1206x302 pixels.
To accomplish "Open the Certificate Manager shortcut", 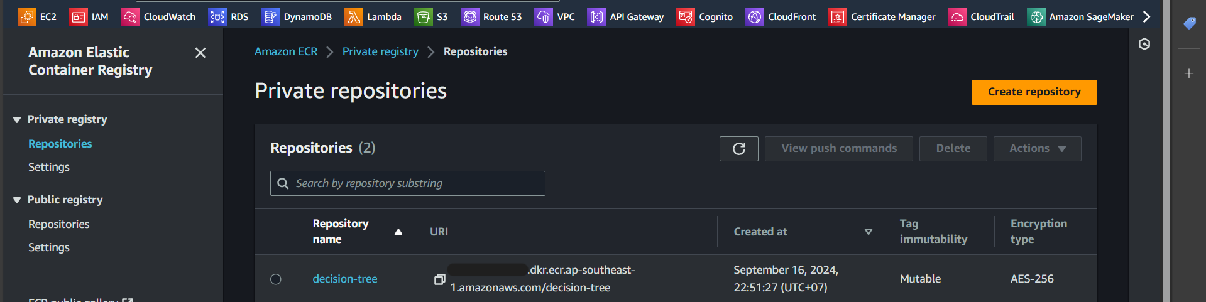I will [882, 17].
